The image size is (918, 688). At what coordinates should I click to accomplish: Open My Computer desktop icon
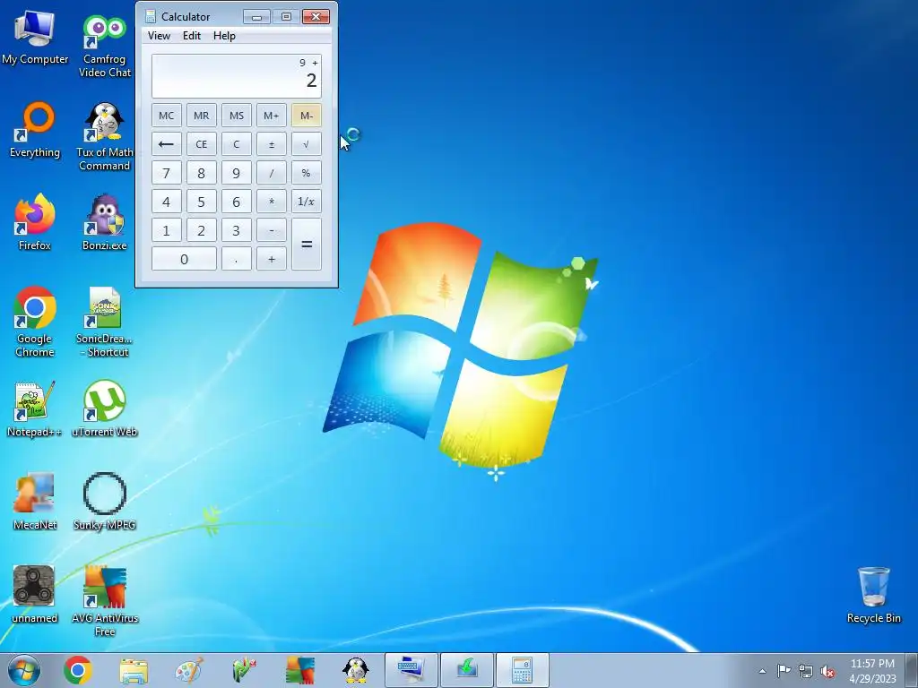click(35, 38)
